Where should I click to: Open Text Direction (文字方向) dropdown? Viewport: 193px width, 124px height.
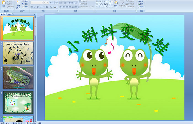(84, 1)
